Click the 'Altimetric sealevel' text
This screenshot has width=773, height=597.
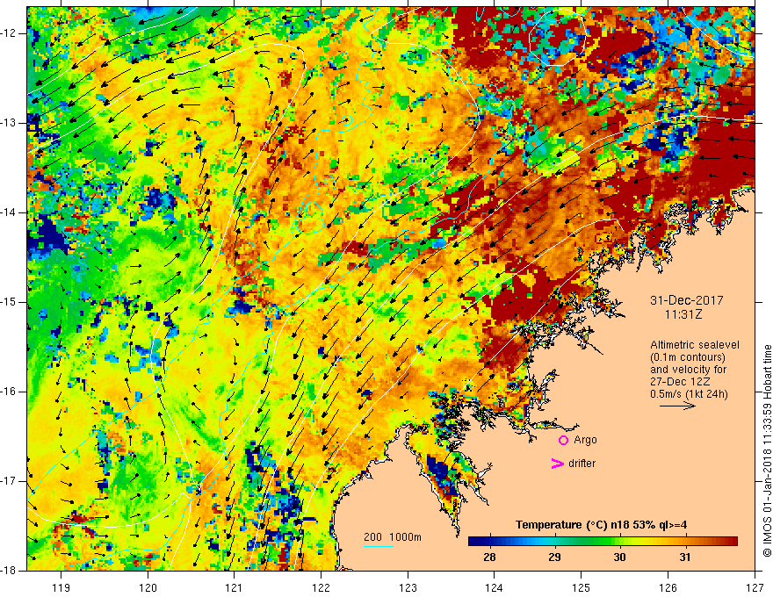[x=695, y=345]
